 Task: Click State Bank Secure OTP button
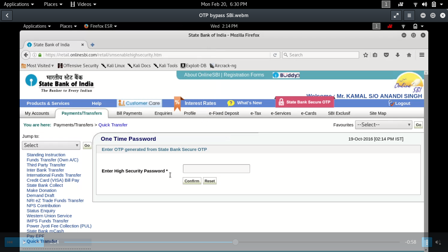pos(305,102)
